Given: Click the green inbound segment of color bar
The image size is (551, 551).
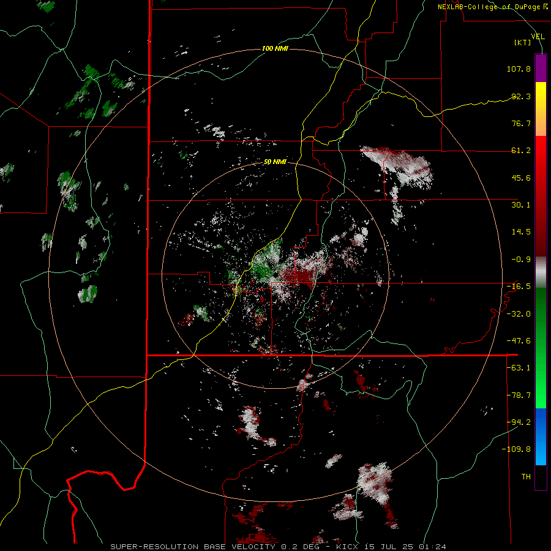Looking at the screenshot, I should click(x=541, y=348).
